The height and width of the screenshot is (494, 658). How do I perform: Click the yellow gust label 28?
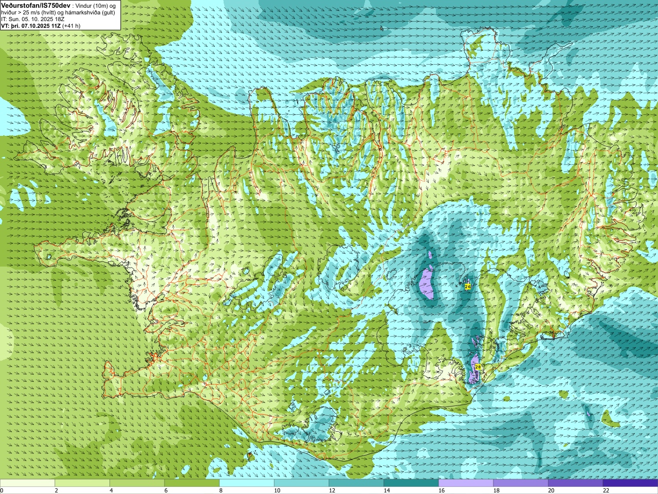pyautogui.click(x=478, y=367)
